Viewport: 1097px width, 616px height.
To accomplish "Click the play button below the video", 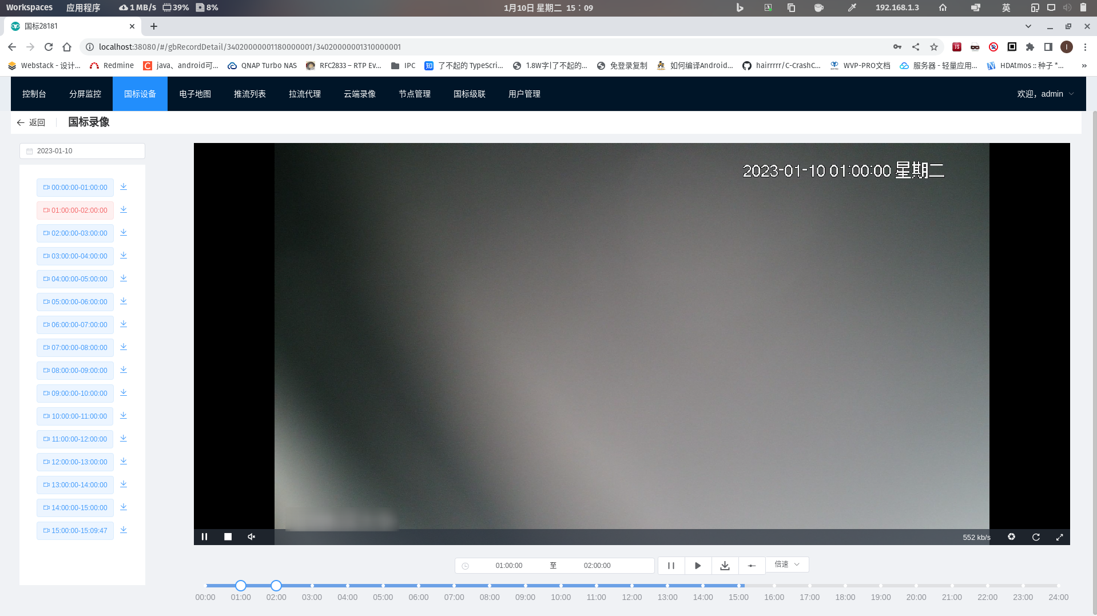I will coord(698,565).
